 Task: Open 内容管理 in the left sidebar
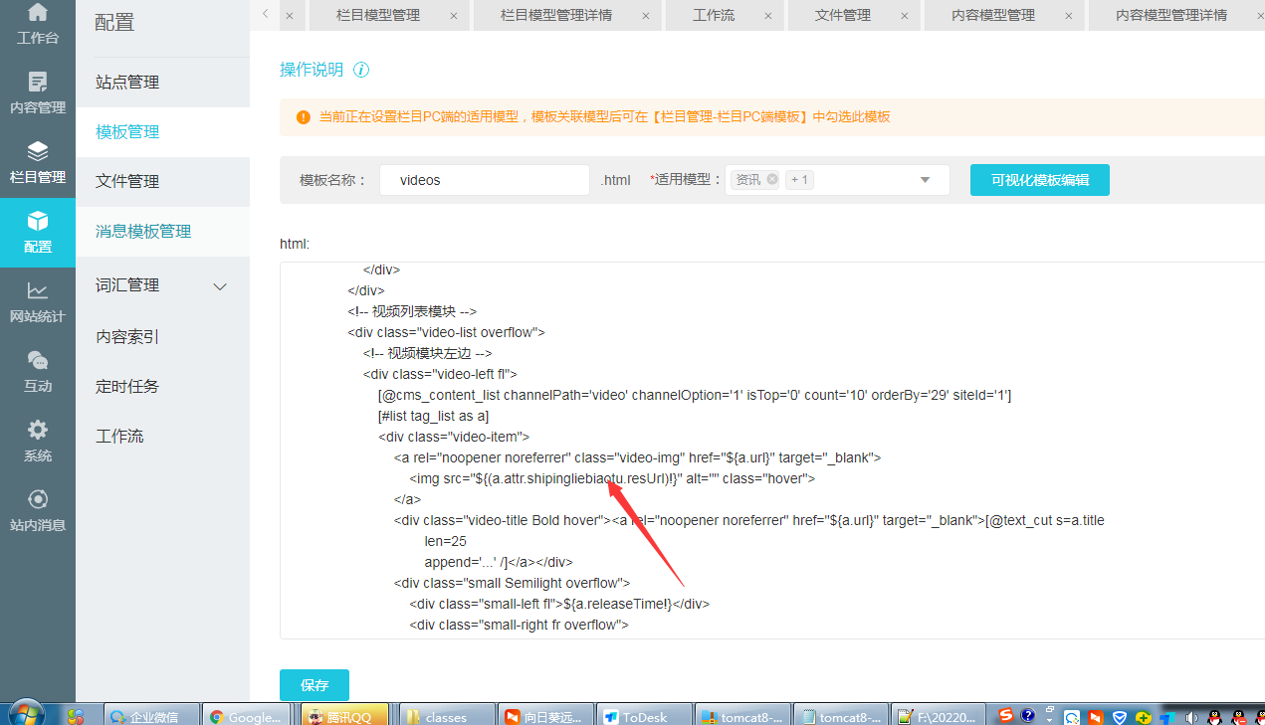(x=37, y=83)
